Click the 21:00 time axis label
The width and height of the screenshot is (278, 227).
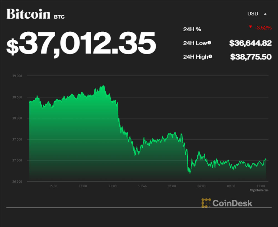(x=112, y=186)
